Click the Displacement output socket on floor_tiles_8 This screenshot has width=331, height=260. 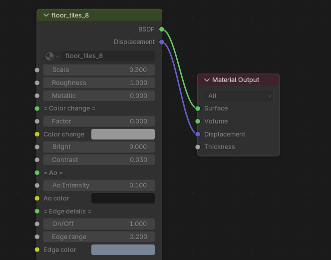click(x=161, y=42)
